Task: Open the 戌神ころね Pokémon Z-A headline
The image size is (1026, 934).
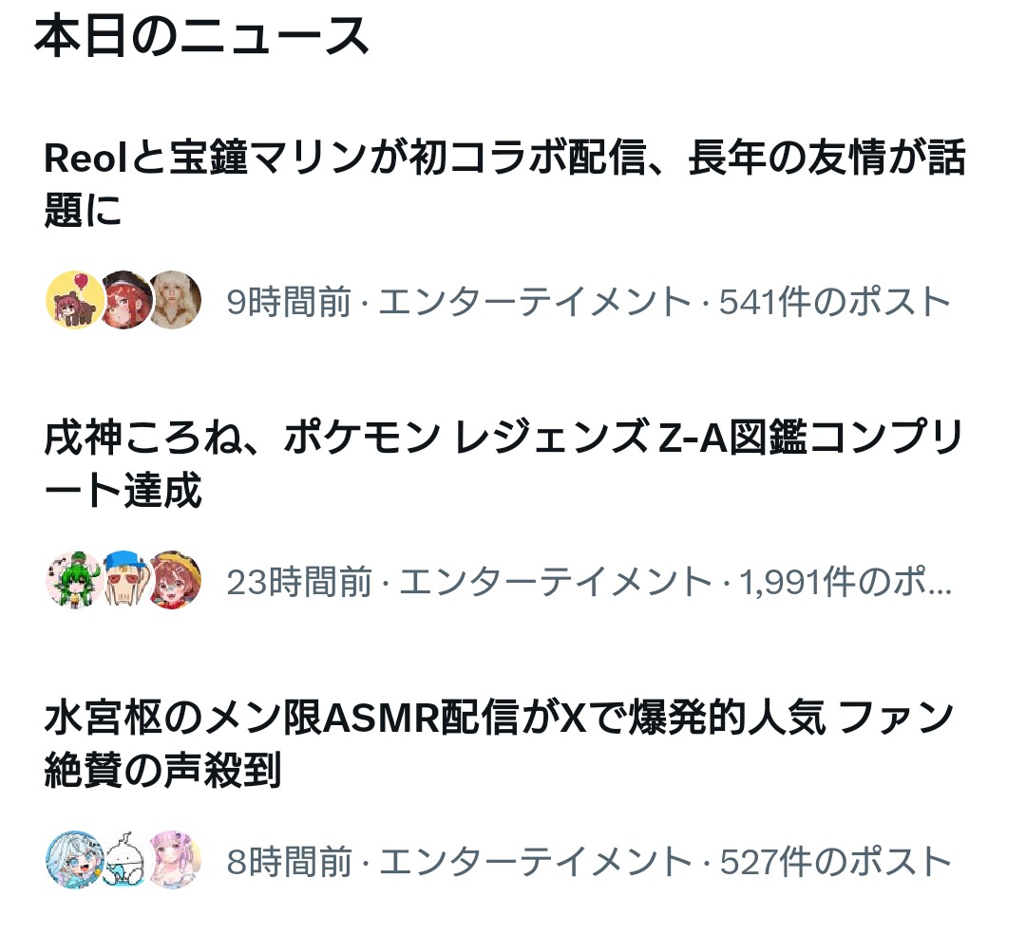Action: (503, 463)
